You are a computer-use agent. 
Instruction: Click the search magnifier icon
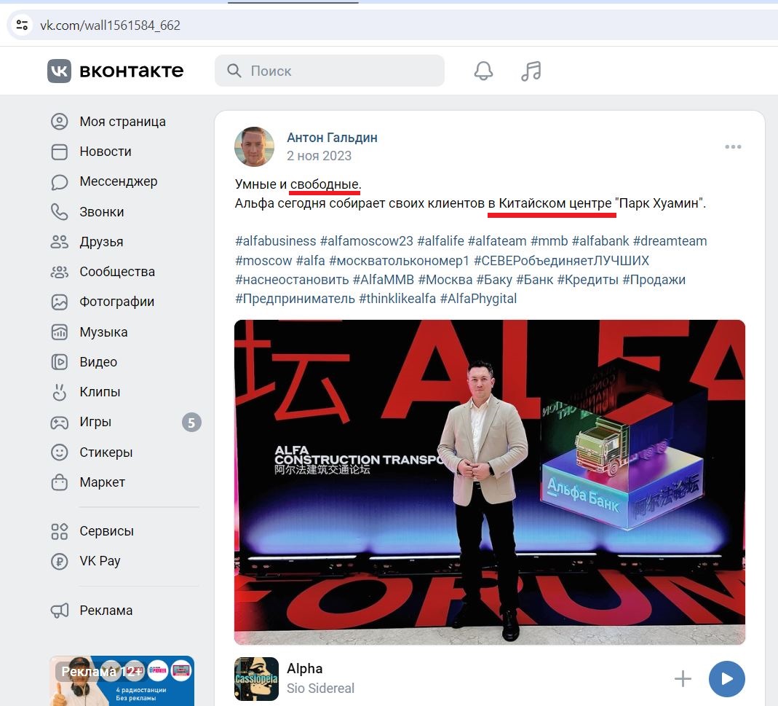[x=234, y=71]
